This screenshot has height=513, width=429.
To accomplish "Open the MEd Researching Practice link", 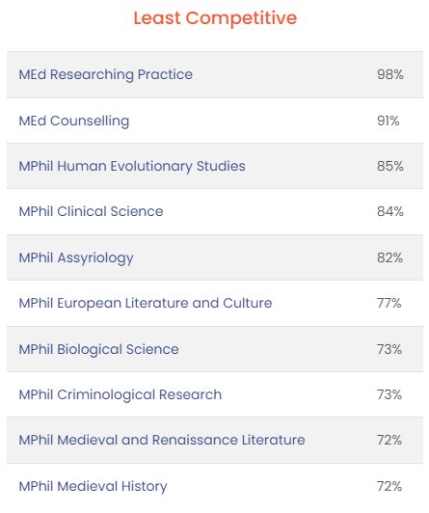I will coord(106,75).
